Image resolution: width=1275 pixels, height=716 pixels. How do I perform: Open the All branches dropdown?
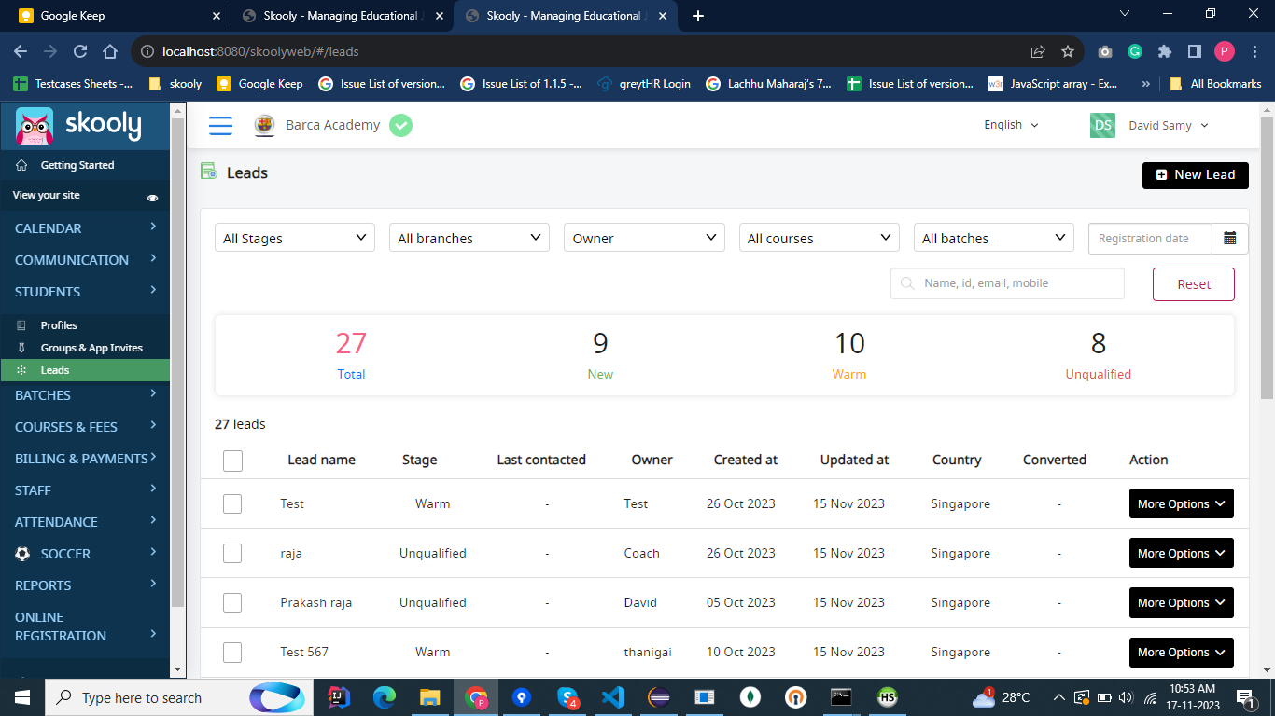[x=469, y=238]
